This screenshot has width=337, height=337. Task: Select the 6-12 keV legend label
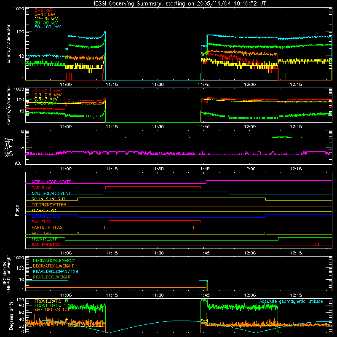click(x=45, y=14)
